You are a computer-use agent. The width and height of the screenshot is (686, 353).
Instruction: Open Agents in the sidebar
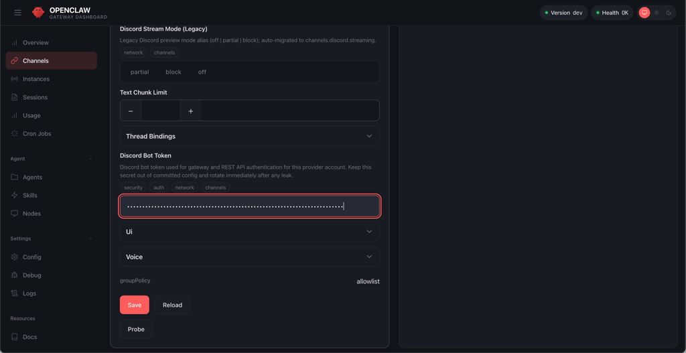click(x=51, y=177)
